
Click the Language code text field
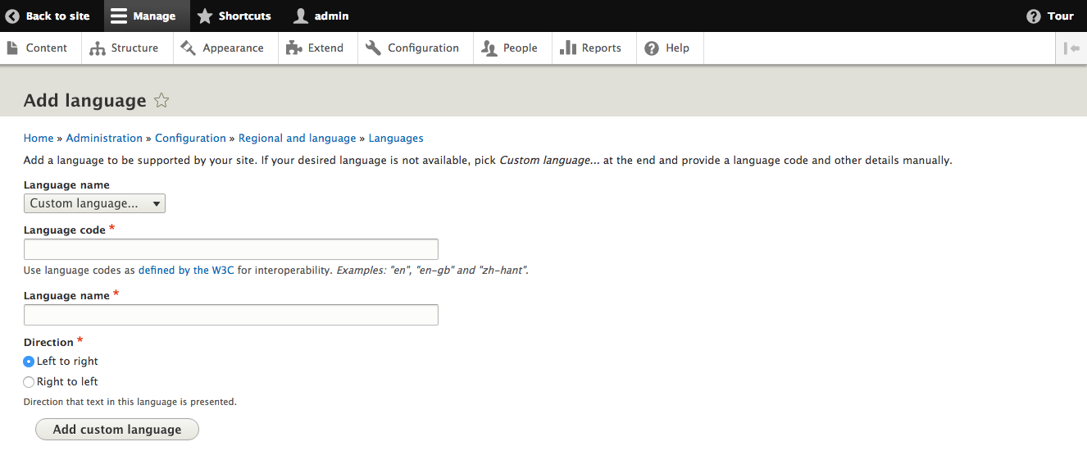coord(231,249)
